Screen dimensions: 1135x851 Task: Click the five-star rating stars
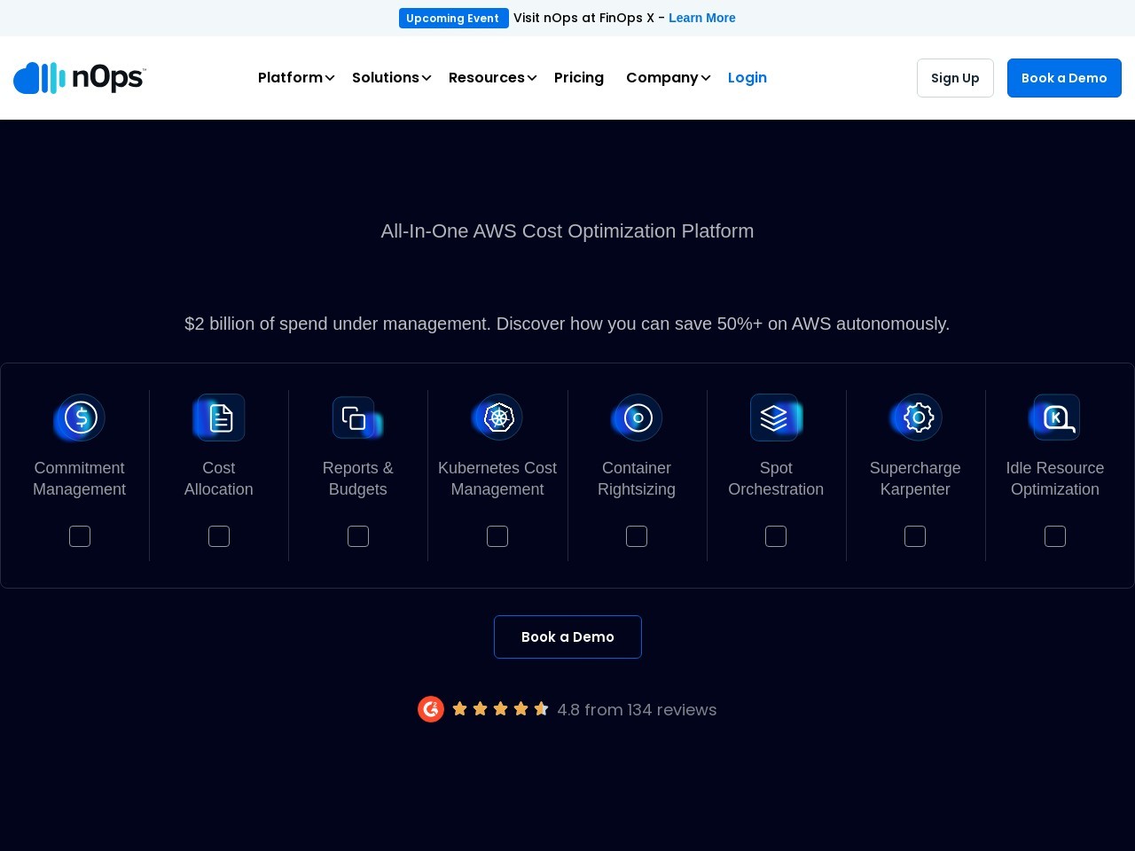tap(501, 708)
